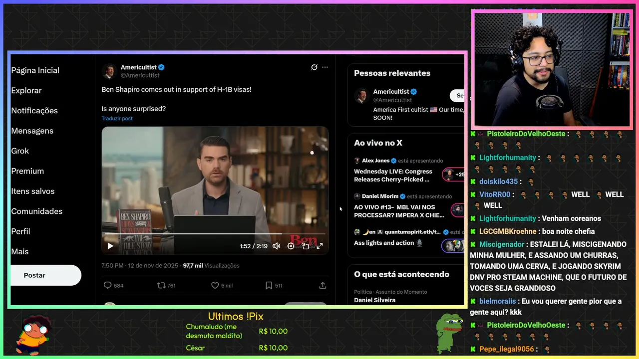Click Daniel Miorim broadcast avatar badge
Viewport: 639px width, 359px height.
coord(458,210)
